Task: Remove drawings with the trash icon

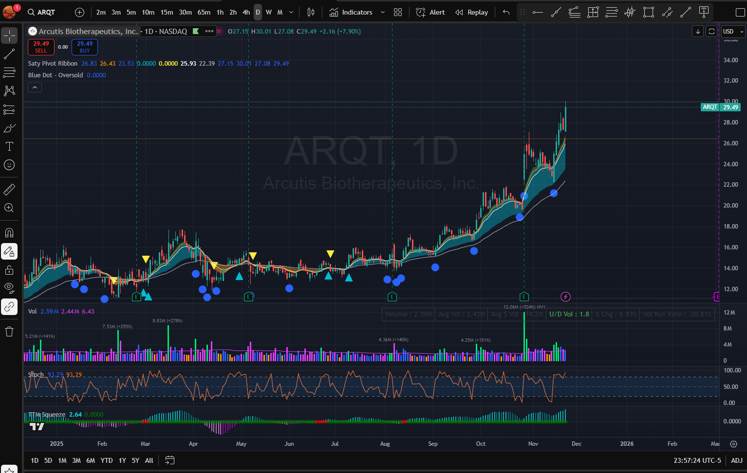Action: coord(9,332)
